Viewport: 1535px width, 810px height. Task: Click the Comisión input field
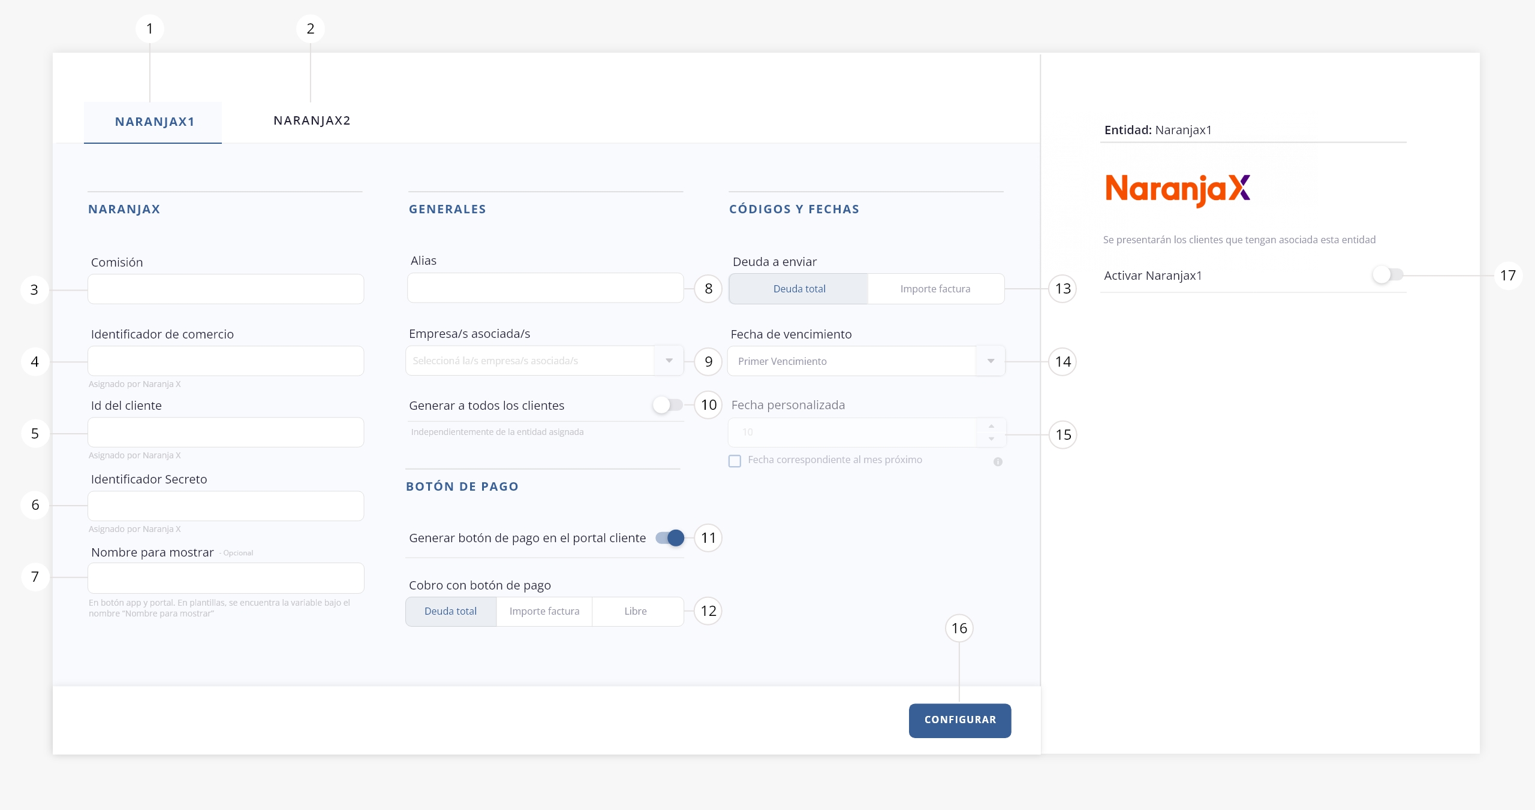coord(225,289)
